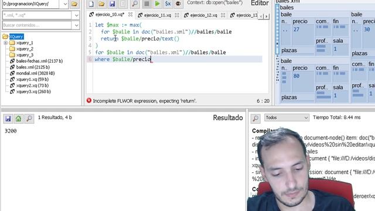Click the directory path field
Image resolution: width=375 pixels, height=211 pixels.
click(31, 4)
